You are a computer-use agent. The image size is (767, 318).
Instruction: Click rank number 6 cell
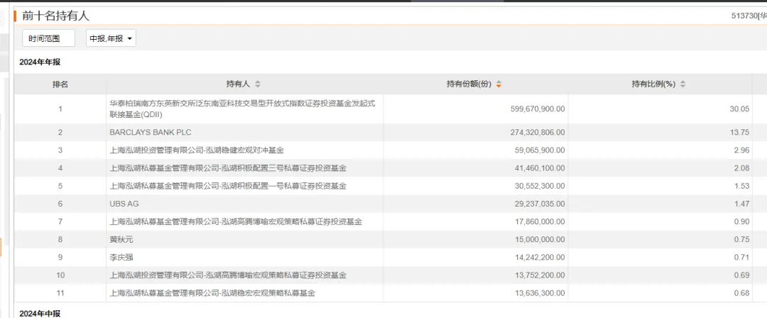[x=60, y=204]
